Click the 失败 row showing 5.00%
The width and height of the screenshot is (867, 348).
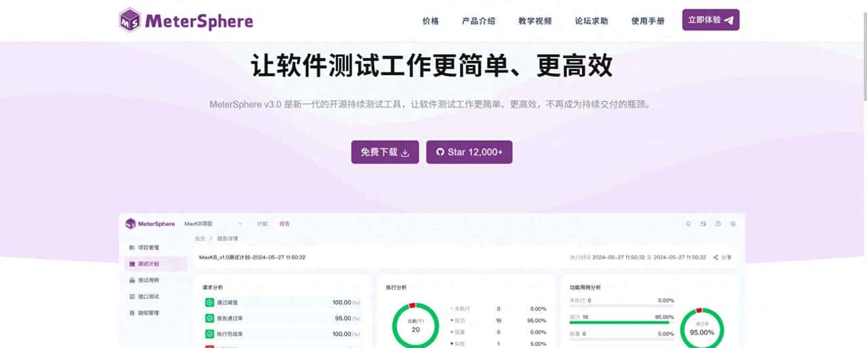[x=498, y=343]
